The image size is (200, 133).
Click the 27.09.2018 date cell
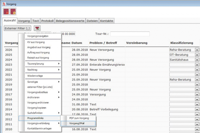pos(80,65)
